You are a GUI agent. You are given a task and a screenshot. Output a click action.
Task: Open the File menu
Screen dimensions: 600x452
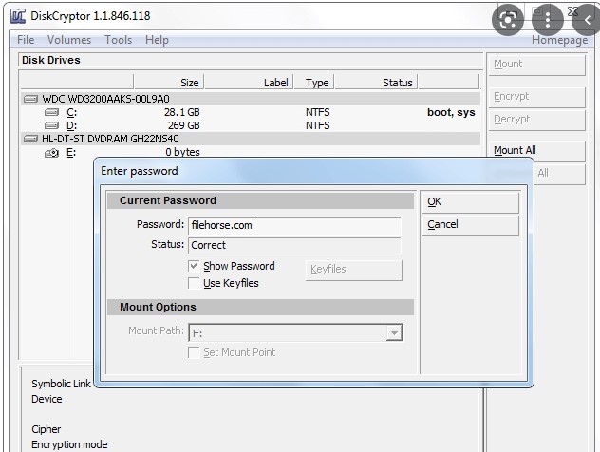(x=26, y=40)
